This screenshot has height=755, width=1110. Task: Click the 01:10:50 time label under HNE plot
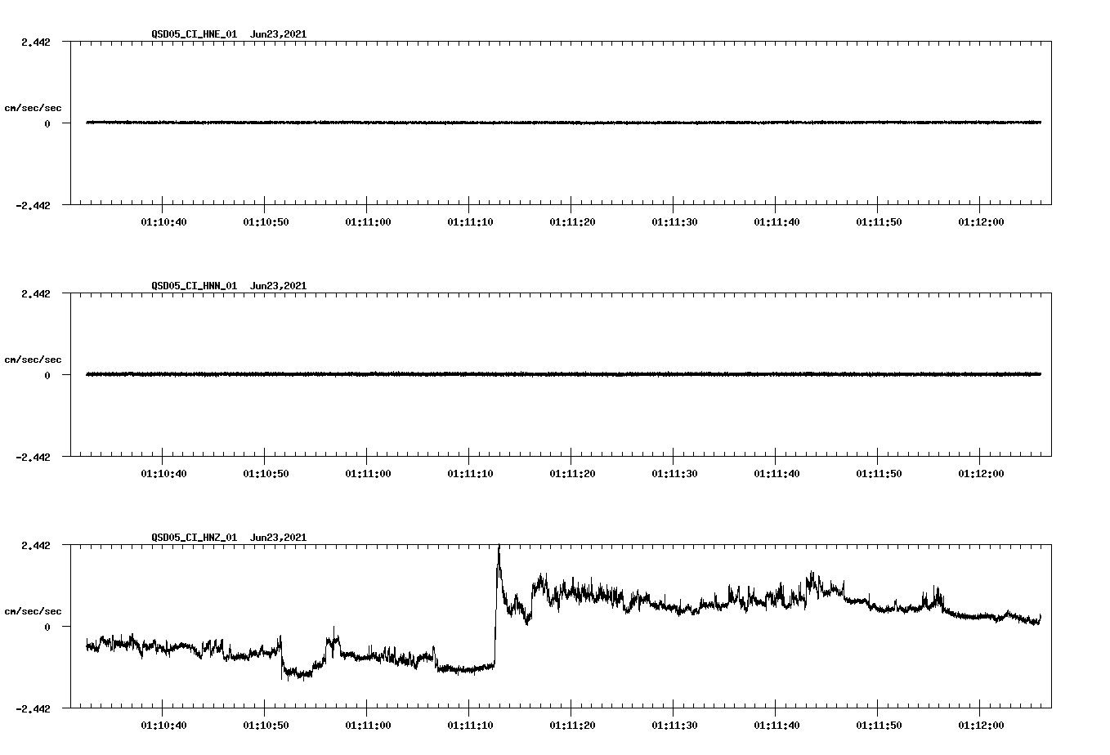coord(266,222)
